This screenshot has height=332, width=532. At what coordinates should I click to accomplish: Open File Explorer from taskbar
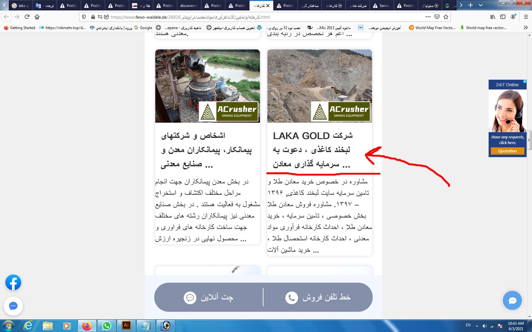point(48,326)
